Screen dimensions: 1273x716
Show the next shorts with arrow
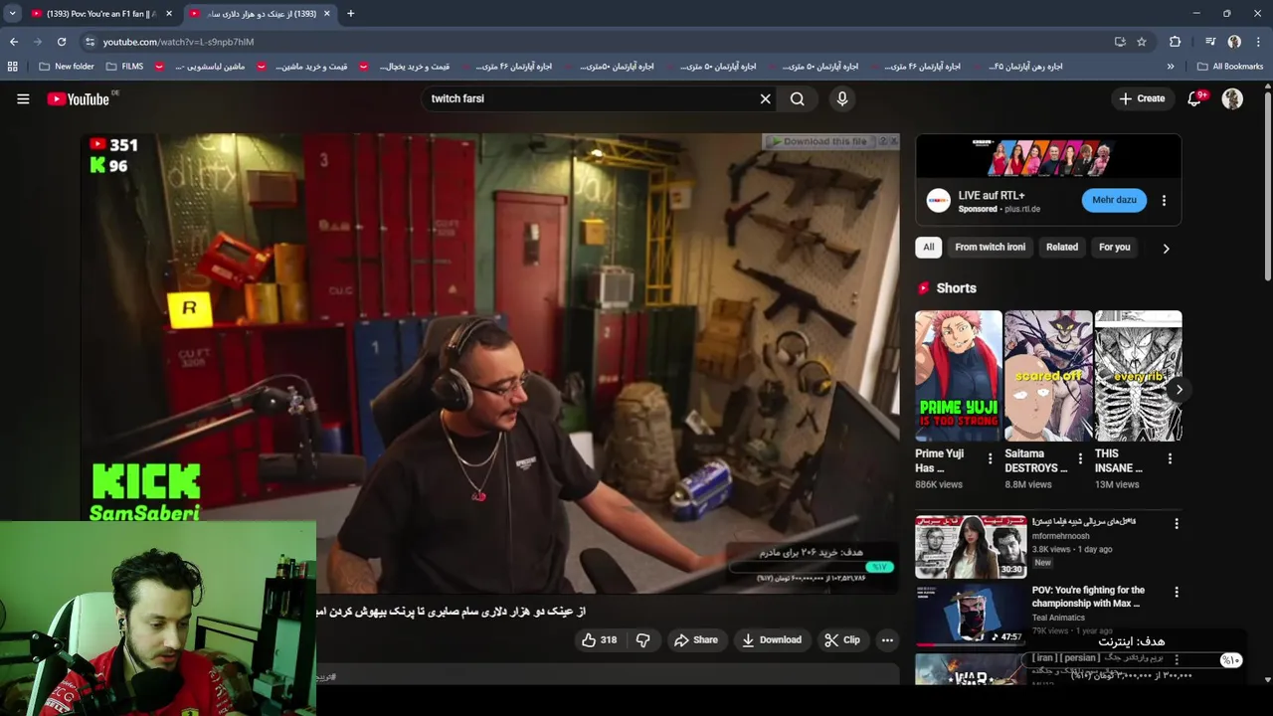[x=1179, y=389]
